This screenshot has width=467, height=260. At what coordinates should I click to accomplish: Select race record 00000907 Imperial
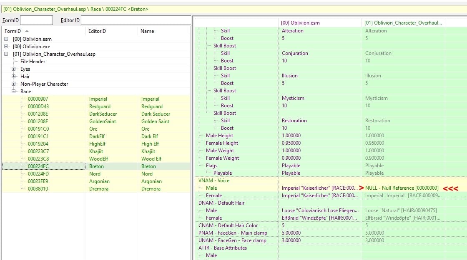tap(96, 99)
